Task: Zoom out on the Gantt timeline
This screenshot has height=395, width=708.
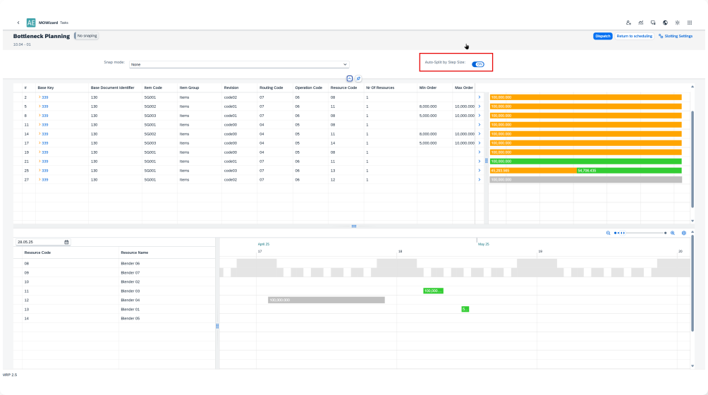Action: click(x=608, y=233)
